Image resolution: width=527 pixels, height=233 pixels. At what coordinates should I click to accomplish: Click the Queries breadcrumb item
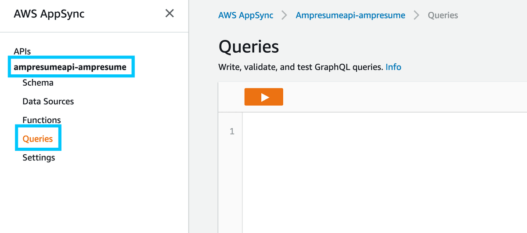pyautogui.click(x=443, y=15)
